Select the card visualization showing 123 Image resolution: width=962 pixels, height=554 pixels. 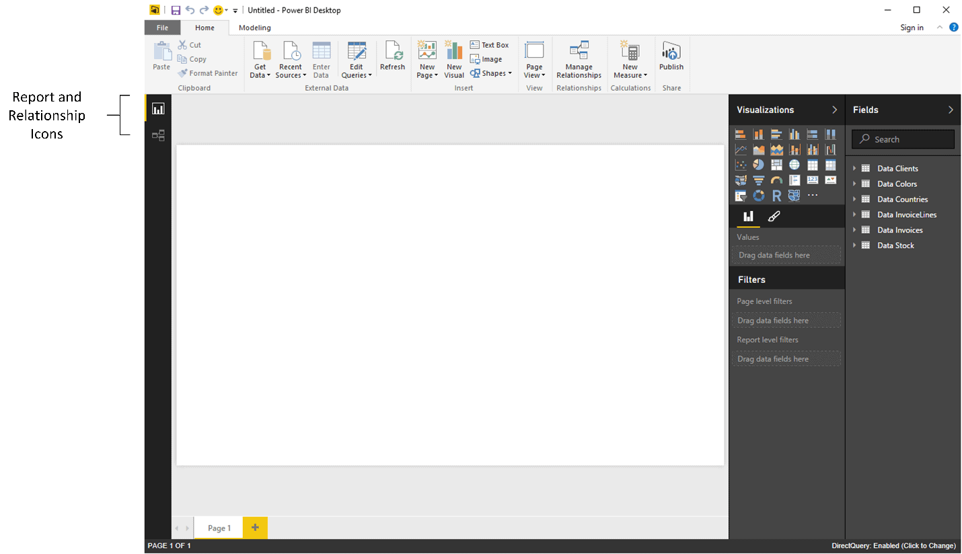(813, 180)
